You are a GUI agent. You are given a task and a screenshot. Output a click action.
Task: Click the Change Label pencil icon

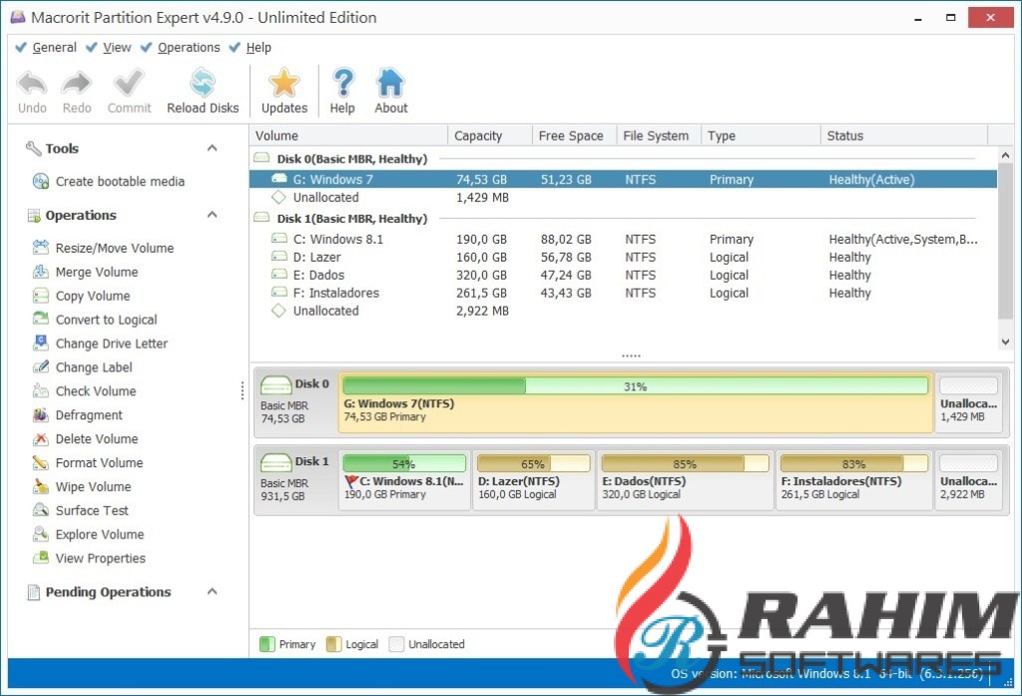[x=40, y=366]
